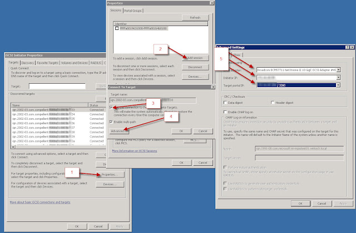356x233 pixels.
Task: Check Perform mutual authentication option
Action: coord(225,167)
